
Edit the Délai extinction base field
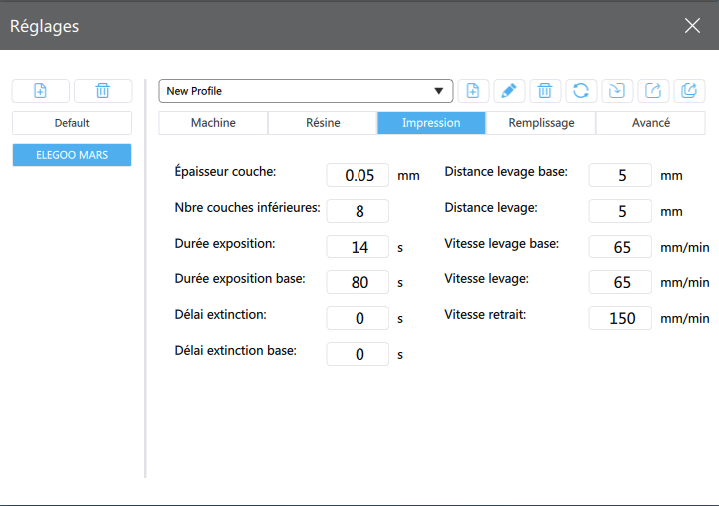358,354
